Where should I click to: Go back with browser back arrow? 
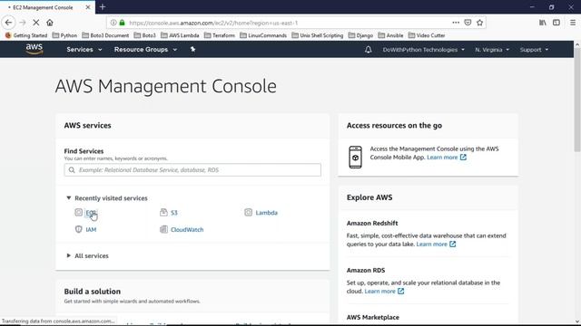8,23
